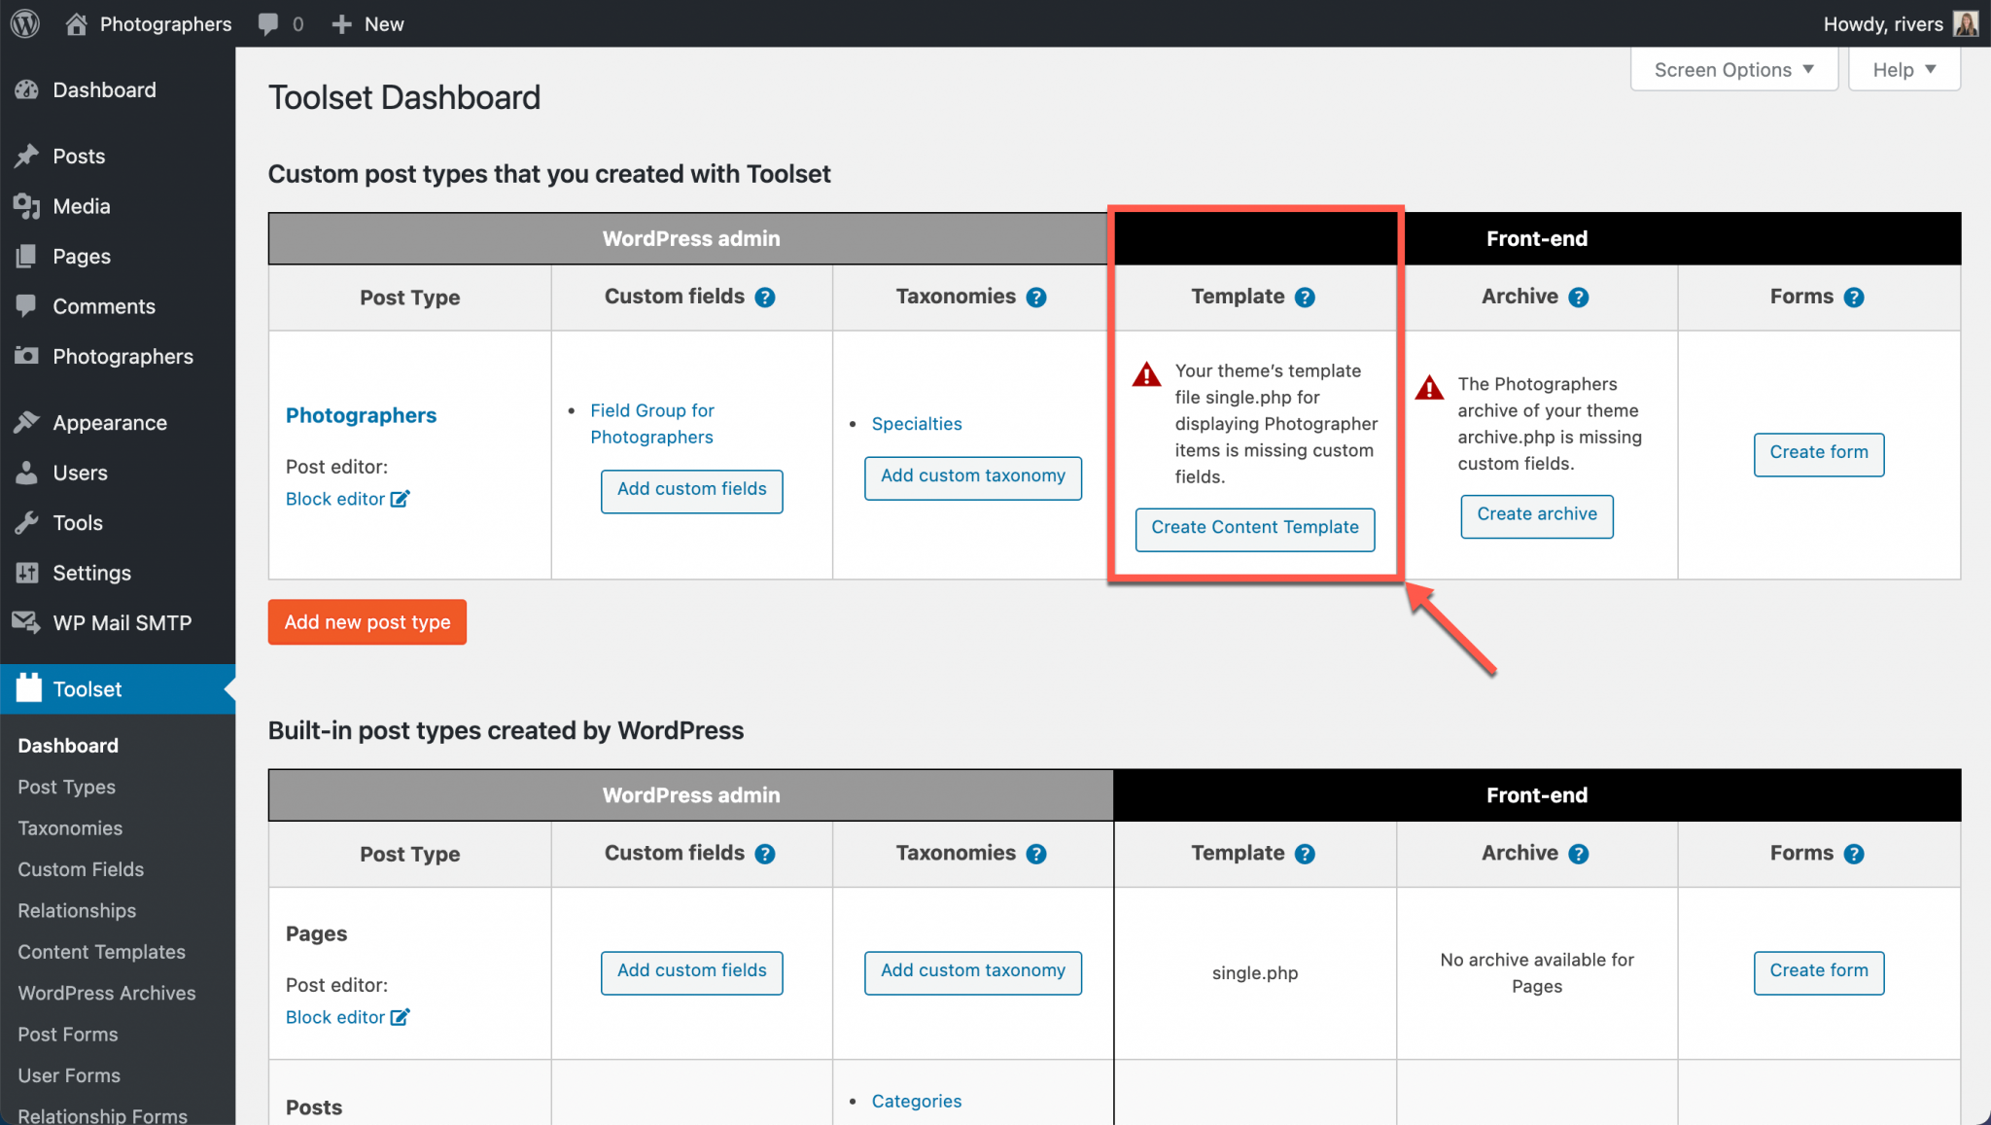Expand the Help dropdown
The image size is (1991, 1125).
coord(1904,69)
